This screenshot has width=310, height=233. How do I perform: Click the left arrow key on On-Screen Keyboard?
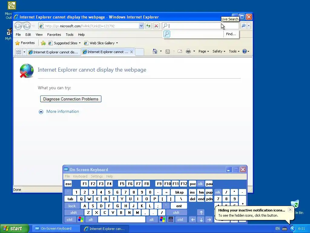(193, 220)
